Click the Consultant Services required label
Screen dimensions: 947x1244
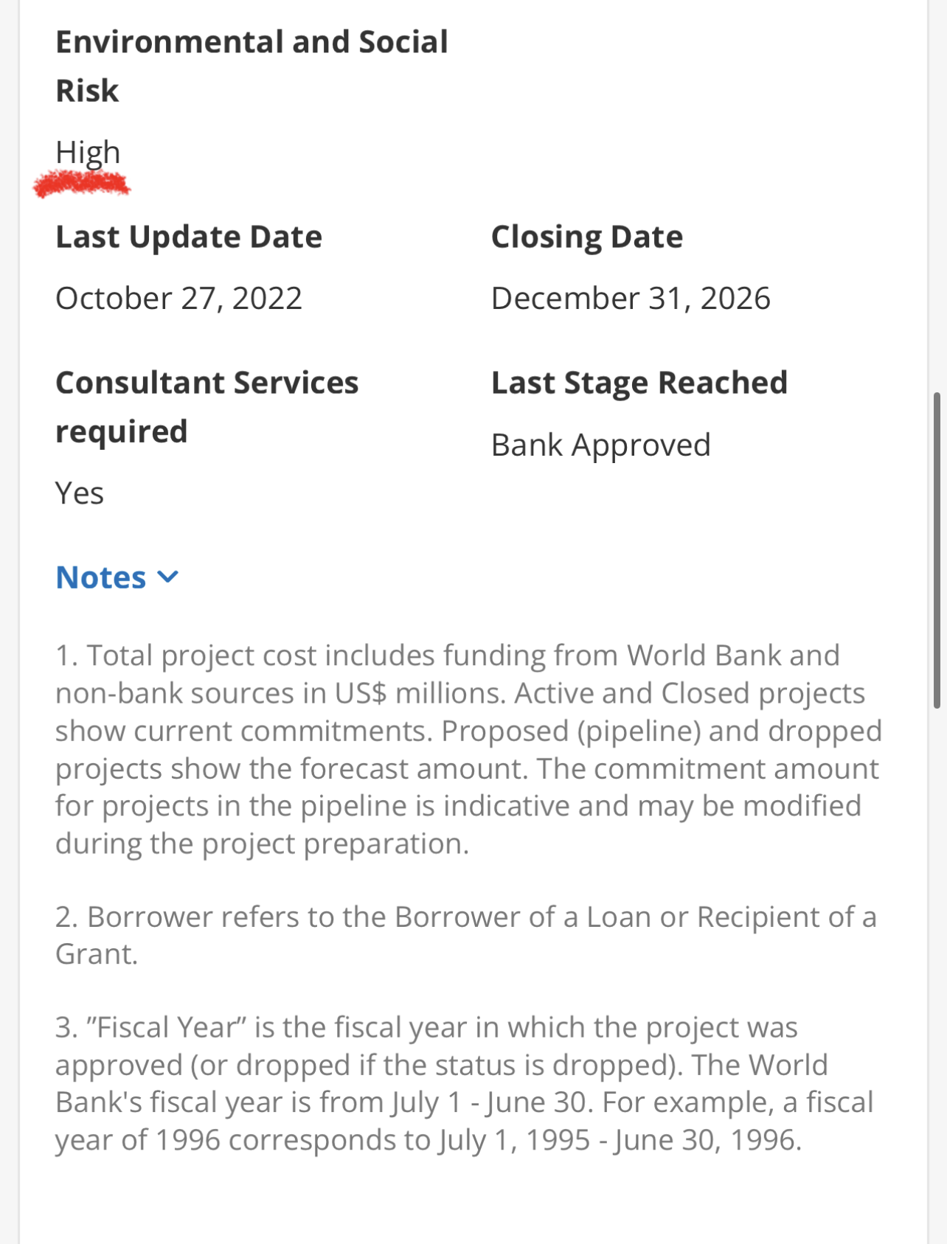(207, 407)
